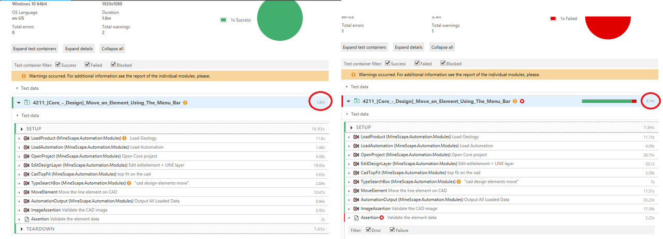Image resolution: width=663 pixels, height=239 pixels.
Task: Click LoadAutomation recording icon in failed report
Action: [x=356, y=146]
